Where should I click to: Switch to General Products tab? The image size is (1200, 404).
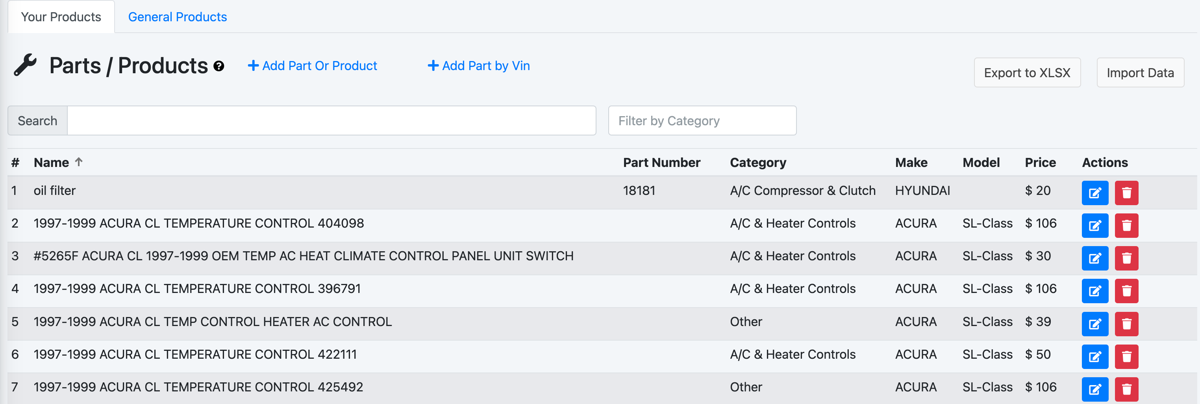[x=178, y=17]
